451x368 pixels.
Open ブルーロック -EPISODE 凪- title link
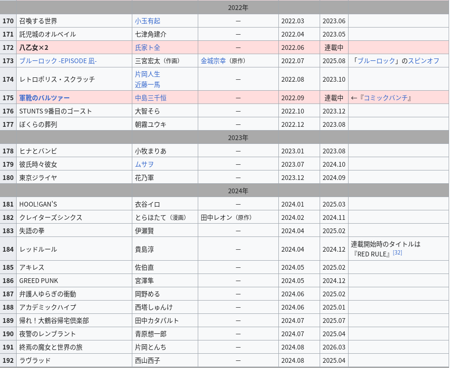tap(58, 61)
